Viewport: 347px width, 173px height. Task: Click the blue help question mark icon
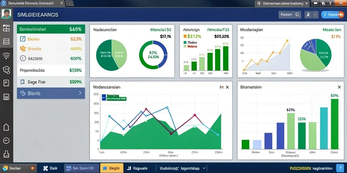click(x=340, y=168)
